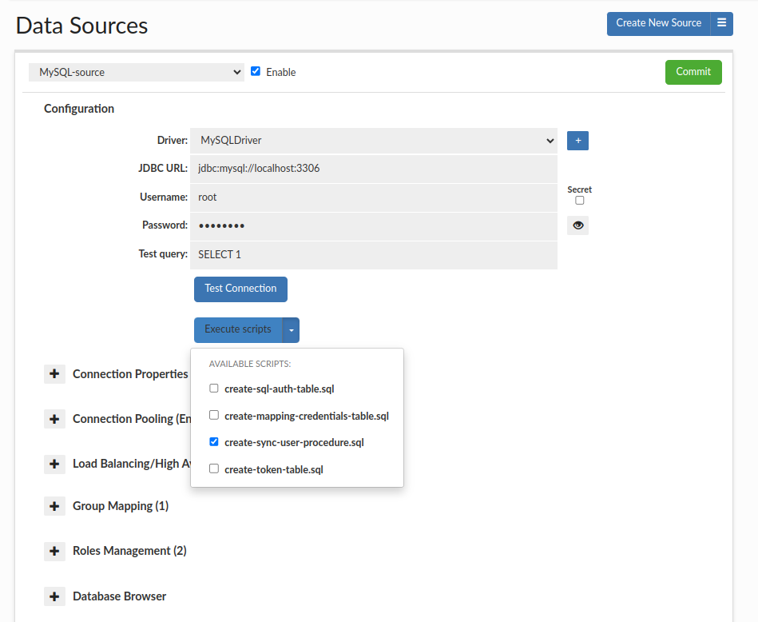Check create-sql-auth-table.sql script

pos(213,389)
